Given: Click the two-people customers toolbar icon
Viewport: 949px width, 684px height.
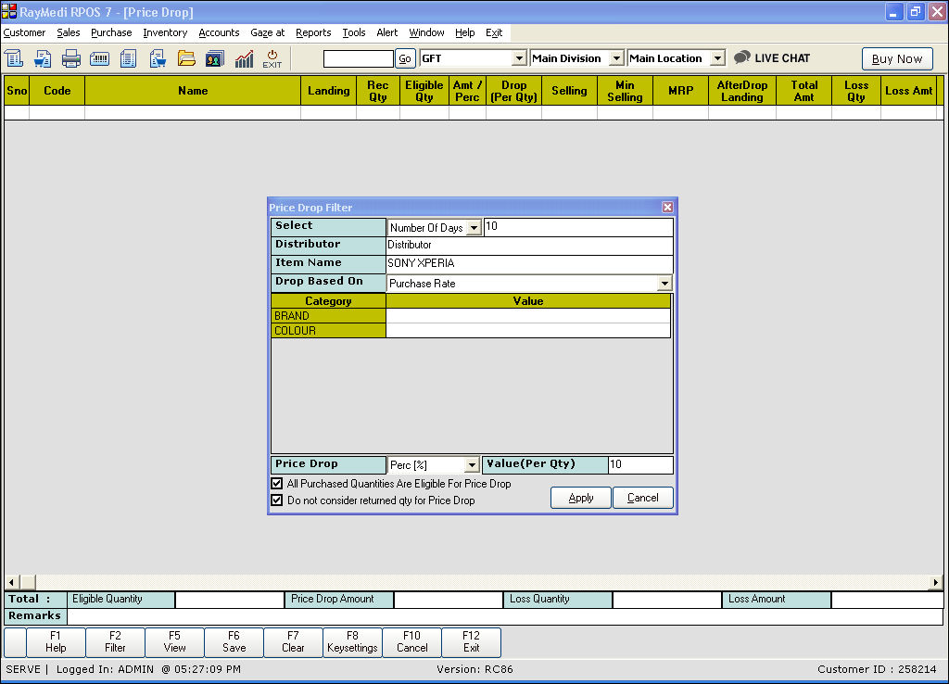Looking at the screenshot, I should coord(214,58).
